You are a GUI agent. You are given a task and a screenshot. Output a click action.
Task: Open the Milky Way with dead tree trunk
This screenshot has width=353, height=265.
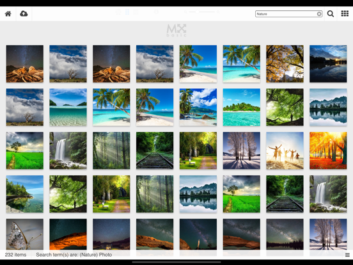pyautogui.click(x=198, y=234)
